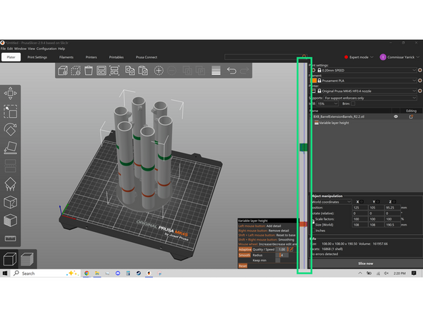Open the printer settings gear icon

[x=420, y=91]
